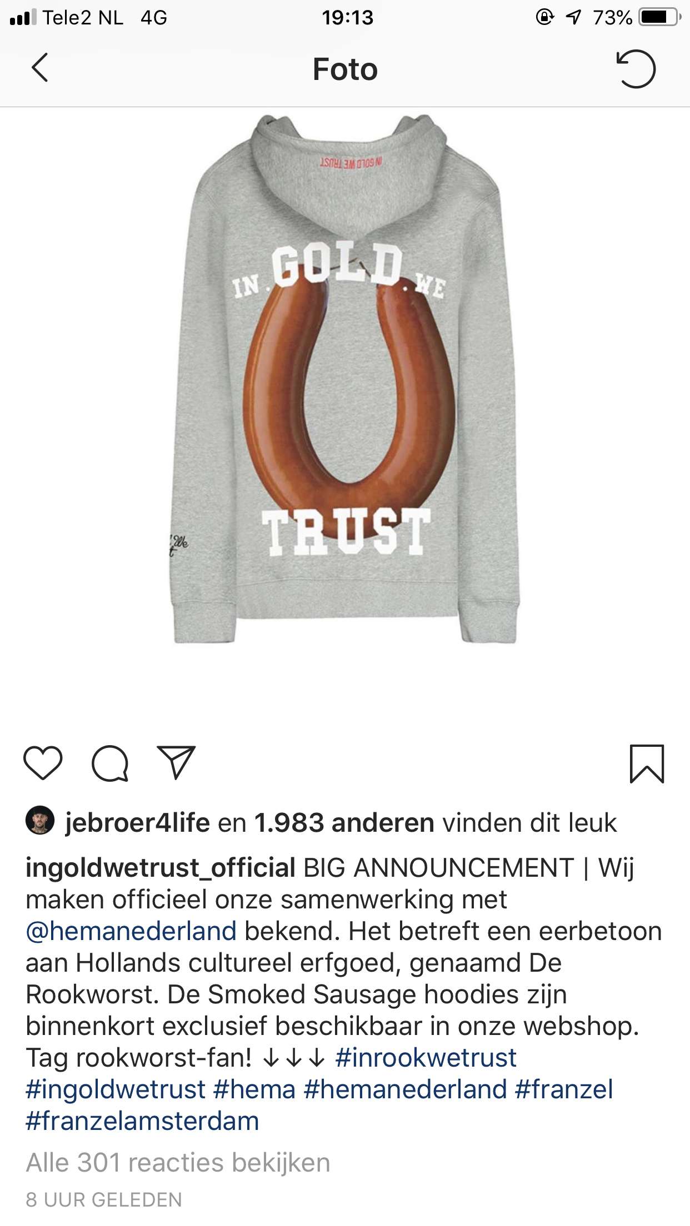Open jebroer4life profile avatar
The width and height of the screenshot is (690, 1226).
point(40,820)
